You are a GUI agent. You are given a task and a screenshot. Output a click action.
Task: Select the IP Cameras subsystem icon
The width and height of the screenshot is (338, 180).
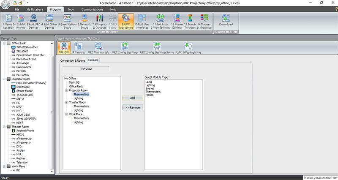pyautogui.click(x=78, y=47)
